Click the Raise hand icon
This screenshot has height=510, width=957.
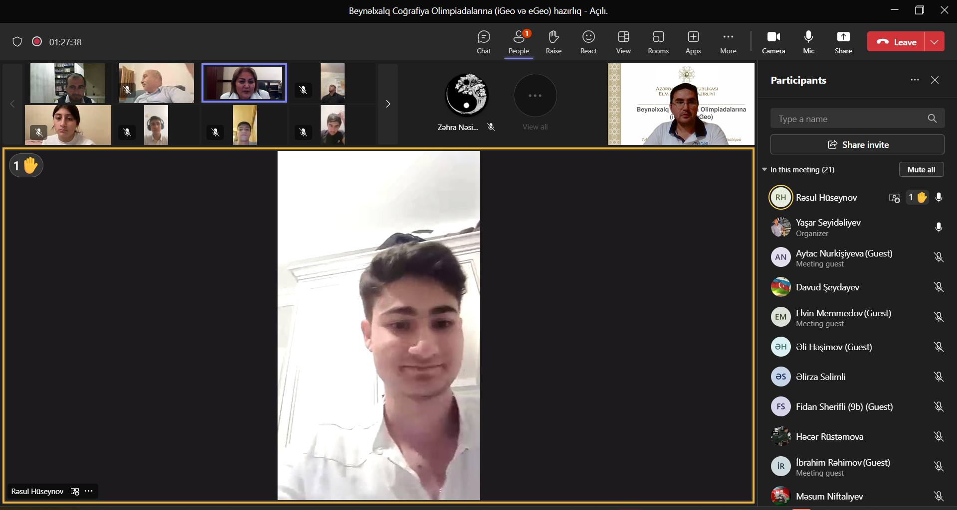pyautogui.click(x=553, y=42)
